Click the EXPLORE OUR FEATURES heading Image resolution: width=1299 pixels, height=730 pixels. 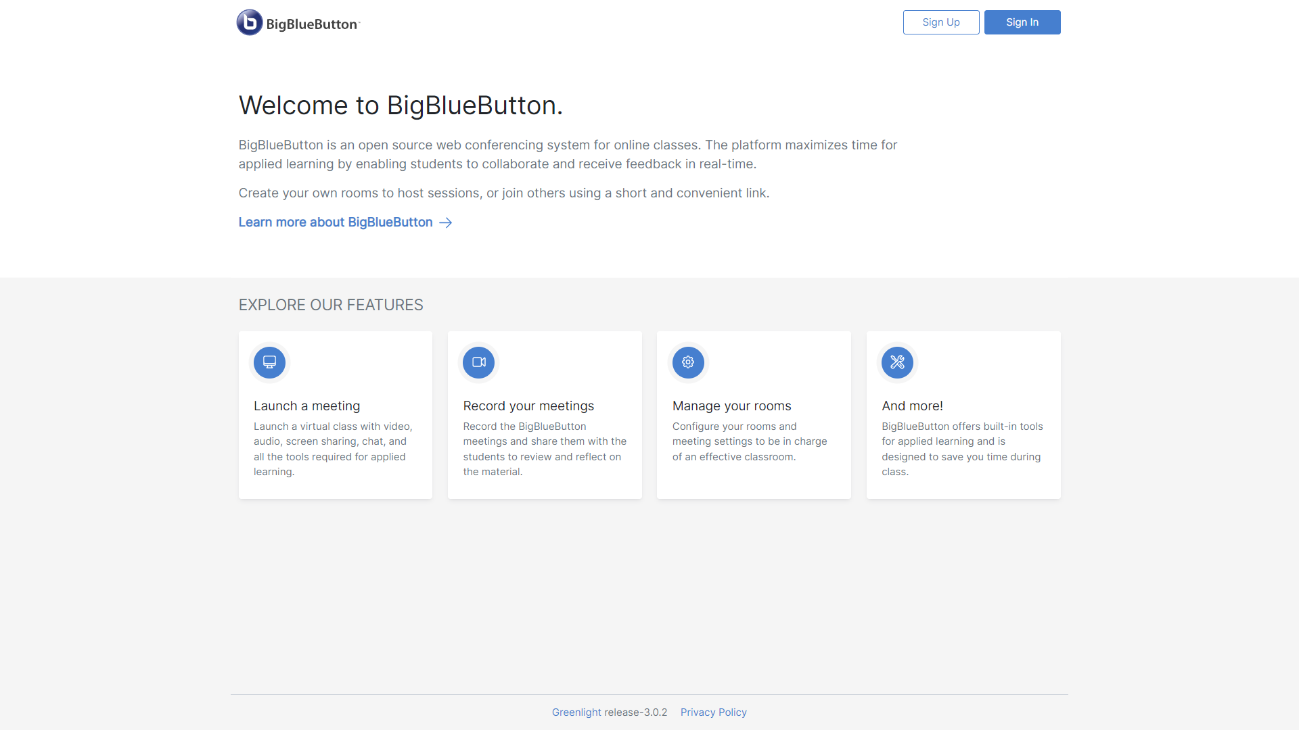[x=331, y=305]
